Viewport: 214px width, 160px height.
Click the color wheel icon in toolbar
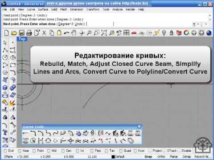coord(186,33)
